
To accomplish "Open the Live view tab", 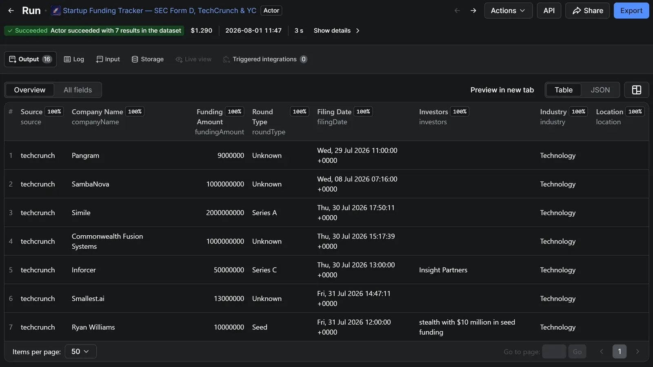I will 193,59.
